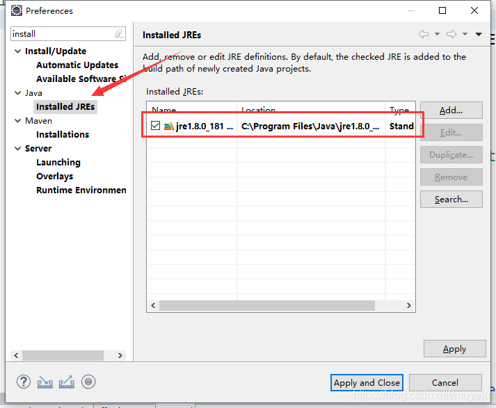Maximize the Preferences window
This screenshot has height=408, width=496.
442,10
